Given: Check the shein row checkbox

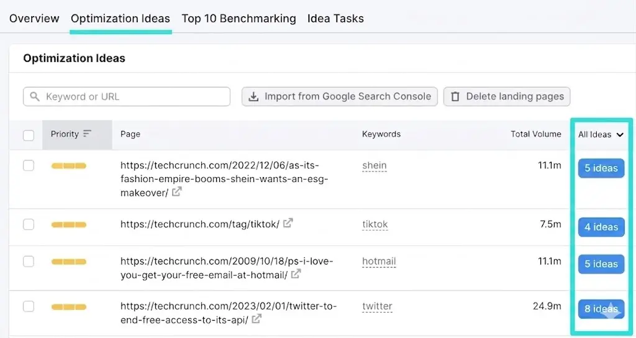Looking at the screenshot, I should tap(29, 165).
